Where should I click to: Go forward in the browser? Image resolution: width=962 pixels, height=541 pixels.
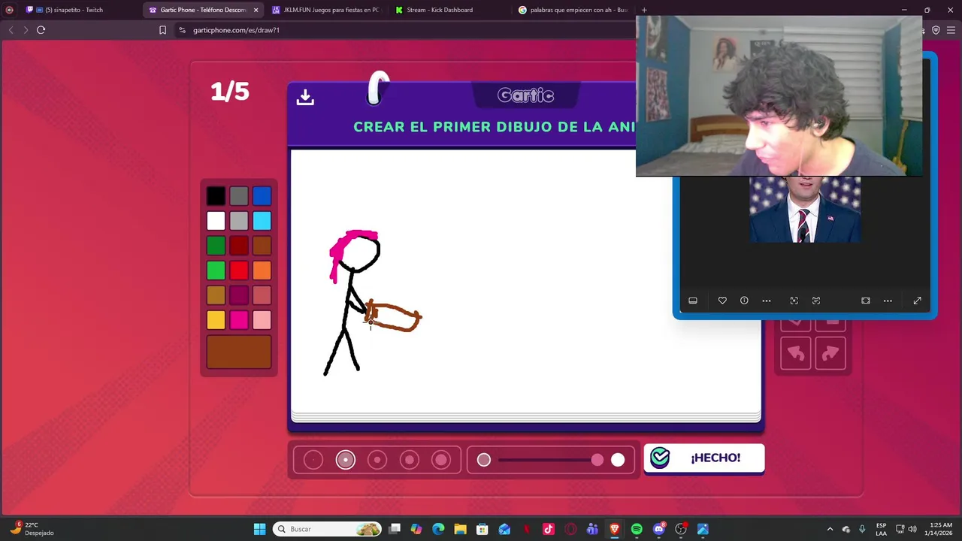click(x=26, y=30)
